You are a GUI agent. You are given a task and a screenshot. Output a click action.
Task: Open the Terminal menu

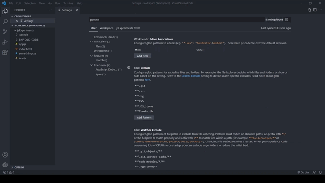coord(68,3)
